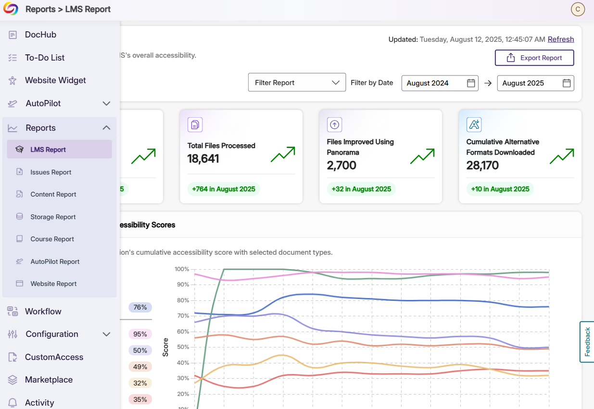594x409 pixels.
Task: Toggle the 95% series chip in the legend
Action: pos(140,334)
